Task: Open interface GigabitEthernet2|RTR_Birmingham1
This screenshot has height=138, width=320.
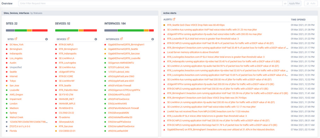Action: click(126, 44)
